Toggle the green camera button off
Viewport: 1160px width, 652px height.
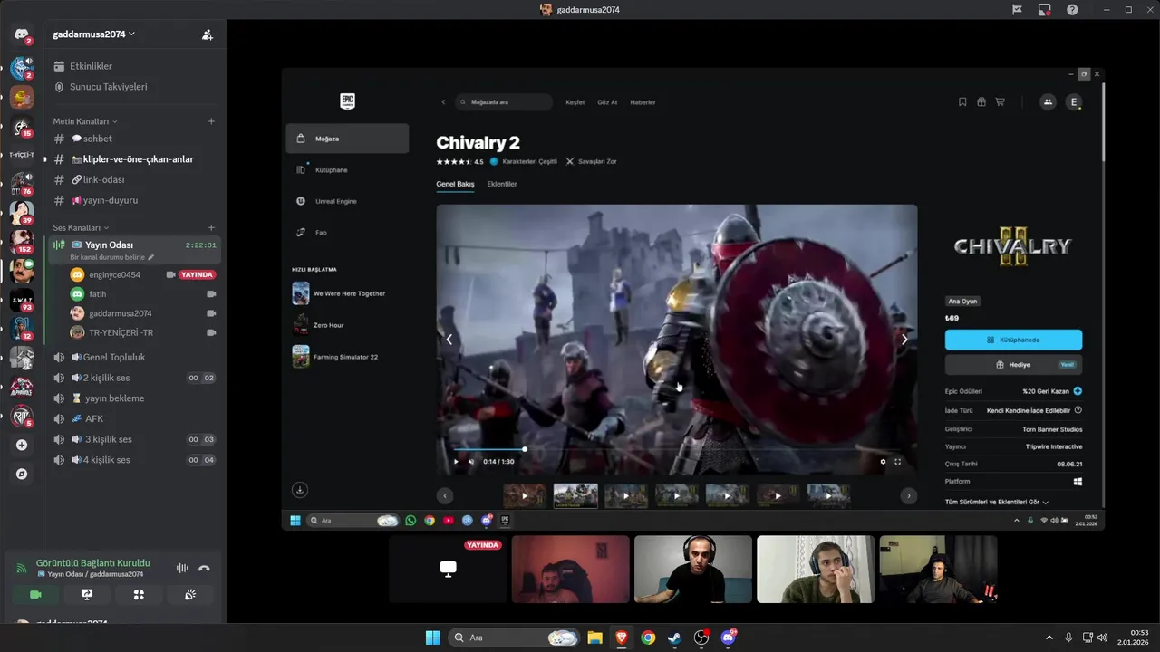coord(35,595)
